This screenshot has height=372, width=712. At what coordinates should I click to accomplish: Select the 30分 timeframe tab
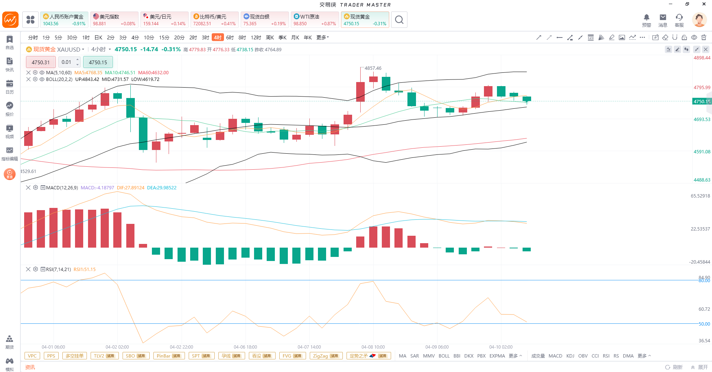click(72, 37)
